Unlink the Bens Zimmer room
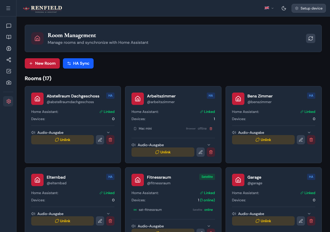Screen dimensions: 330x232 263,140
